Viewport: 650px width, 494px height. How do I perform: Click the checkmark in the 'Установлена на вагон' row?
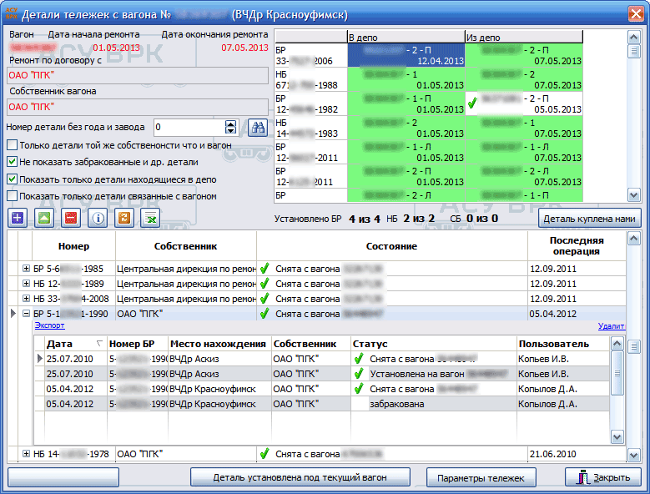click(x=359, y=374)
